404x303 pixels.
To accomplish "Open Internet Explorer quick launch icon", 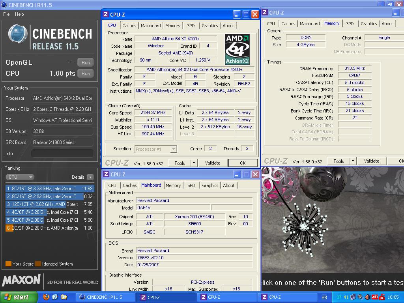I will (x=55, y=297).
